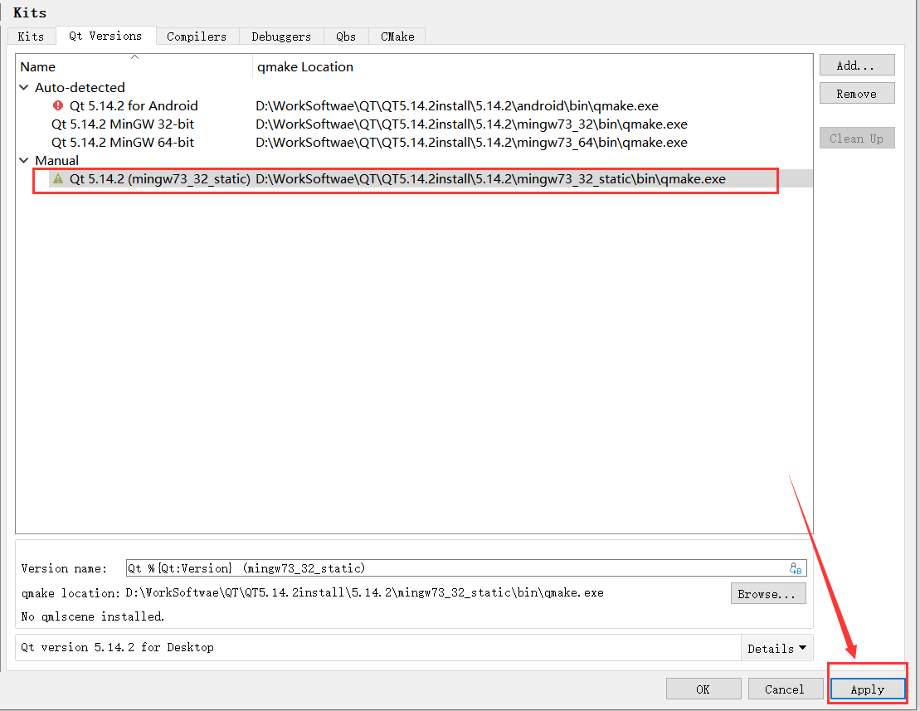Open the CMake tab
This screenshot has width=920, height=711.
[x=397, y=36]
